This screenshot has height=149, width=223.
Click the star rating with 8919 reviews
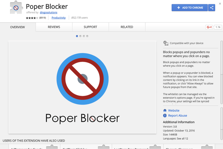36,18
